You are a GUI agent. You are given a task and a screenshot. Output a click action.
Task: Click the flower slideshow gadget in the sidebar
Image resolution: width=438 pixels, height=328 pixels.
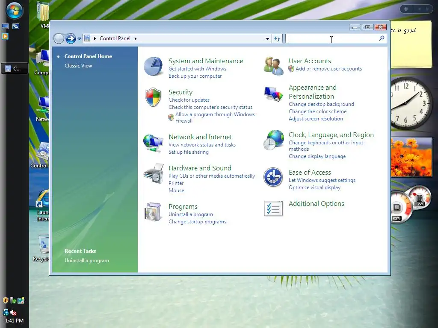[x=411, y=157]
